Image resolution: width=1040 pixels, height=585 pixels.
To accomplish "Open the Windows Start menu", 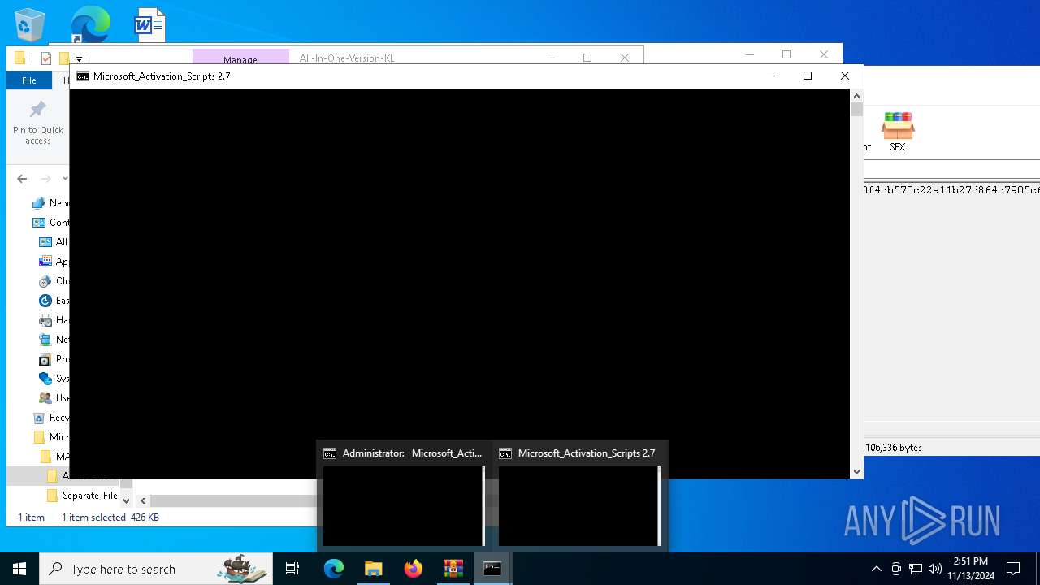I will tap(19, 569).
